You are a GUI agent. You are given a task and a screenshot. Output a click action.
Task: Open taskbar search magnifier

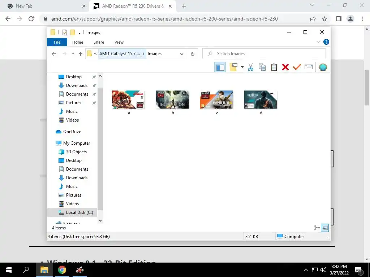[x=26, y=270]
